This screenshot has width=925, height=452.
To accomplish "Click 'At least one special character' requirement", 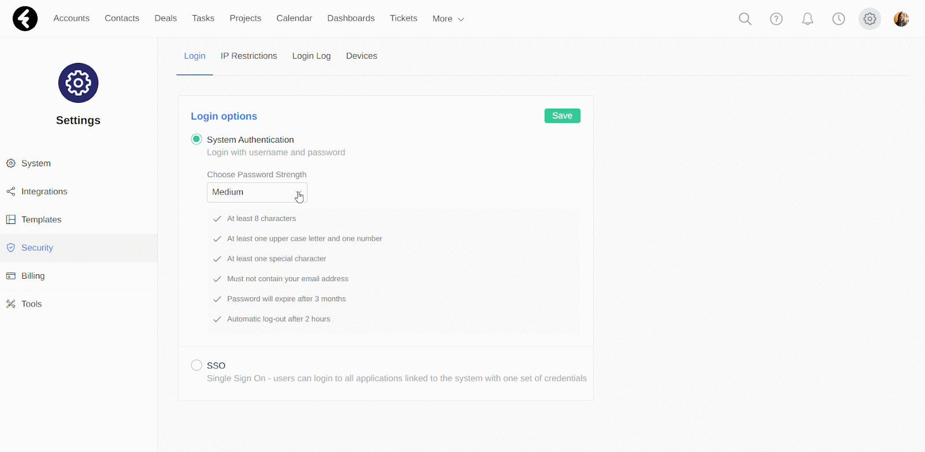I will point(276,259).
